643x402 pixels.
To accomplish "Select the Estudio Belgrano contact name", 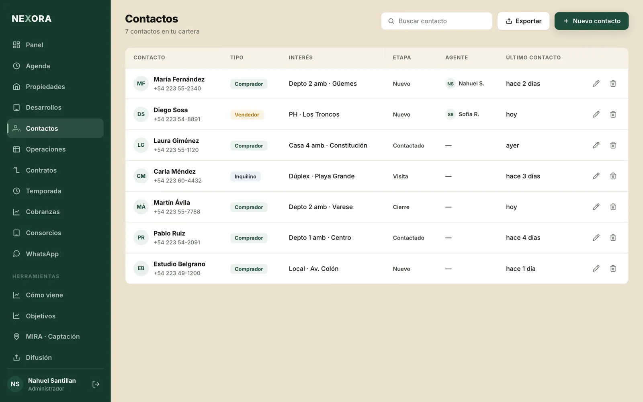I will point(179,264).
